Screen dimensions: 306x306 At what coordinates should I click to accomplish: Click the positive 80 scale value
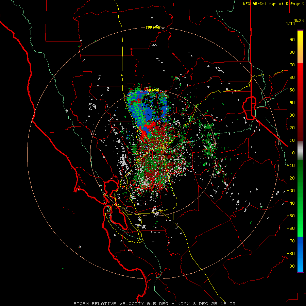click(292, 52)
